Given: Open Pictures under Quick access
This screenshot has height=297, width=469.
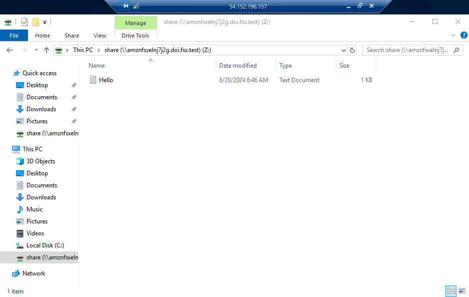Looking at the screenshot, I should (x=37, y=121).
